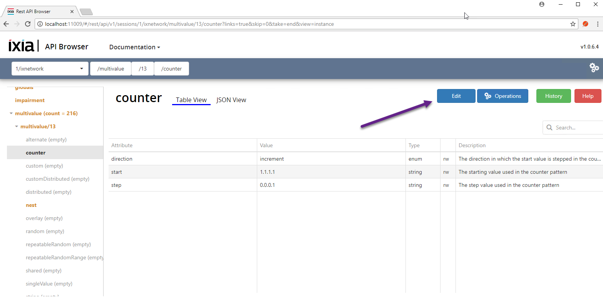The height and width of the screenshot is (304, 603).
Task: Click the Chrome user profile icon
Action: pyautogui.click(x=542, y=4)
